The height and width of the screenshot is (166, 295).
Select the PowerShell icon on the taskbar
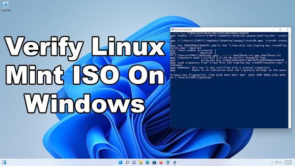tap(175, 162)
